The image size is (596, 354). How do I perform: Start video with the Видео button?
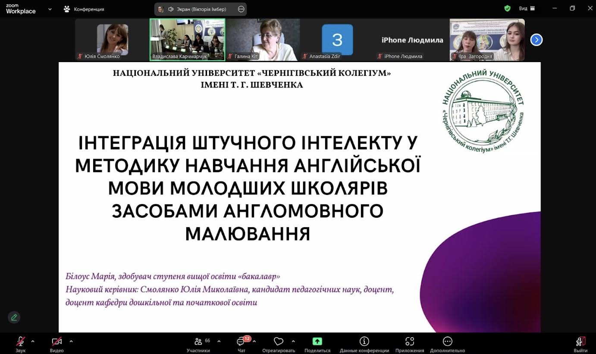point(57,344)
